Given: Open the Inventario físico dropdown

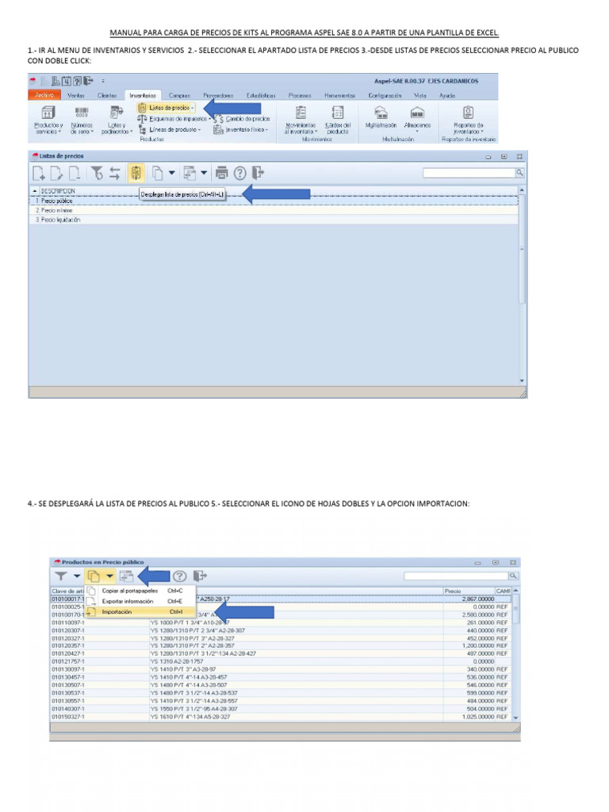Looking at the screenshot, I should 241,129.
